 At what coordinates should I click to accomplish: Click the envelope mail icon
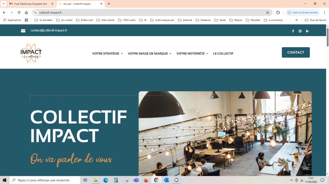pyautogui.click(x=23, y=31)
